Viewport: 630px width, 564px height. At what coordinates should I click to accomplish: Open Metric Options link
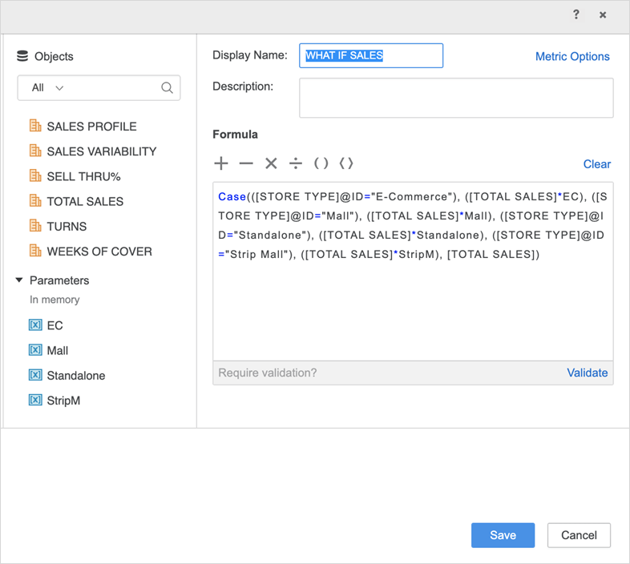[572, 56]
